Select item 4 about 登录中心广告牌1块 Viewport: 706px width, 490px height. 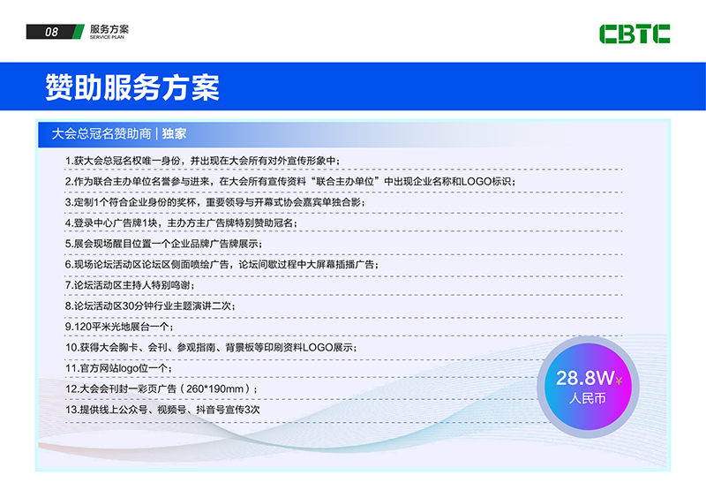[x=181, y=223]
